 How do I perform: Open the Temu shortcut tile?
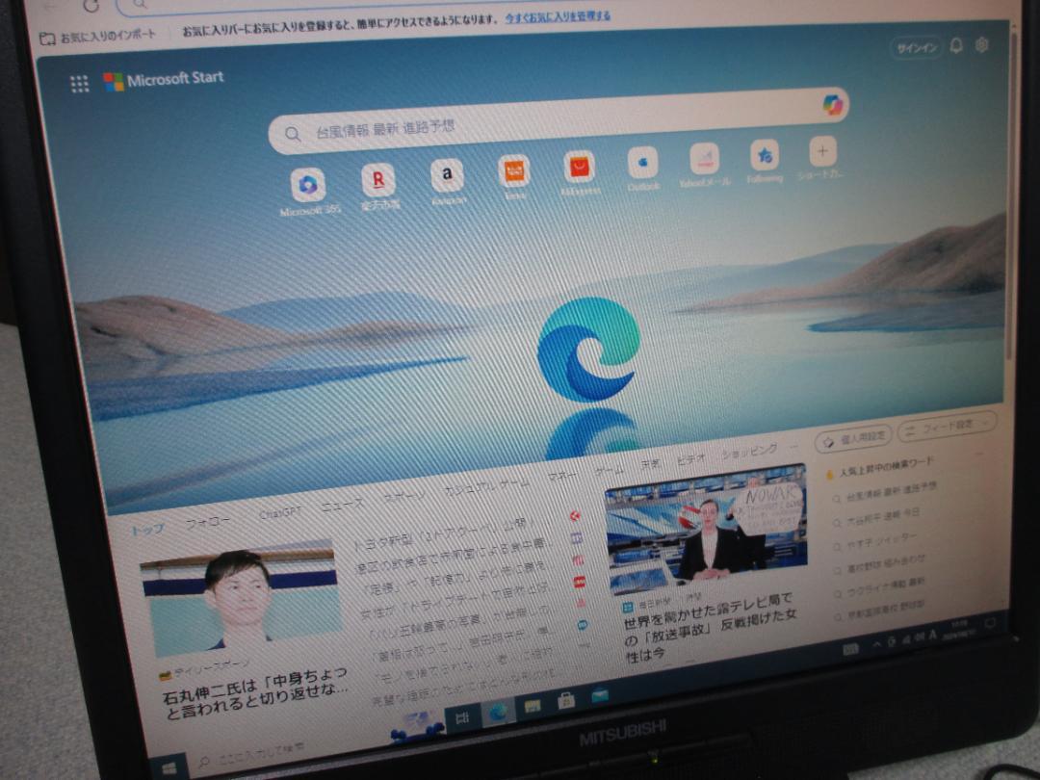[x=514, y=170]
